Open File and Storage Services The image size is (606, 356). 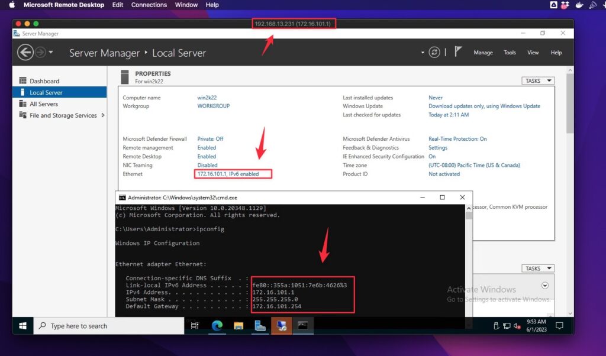pyautogui.click(x=63, y=115)
